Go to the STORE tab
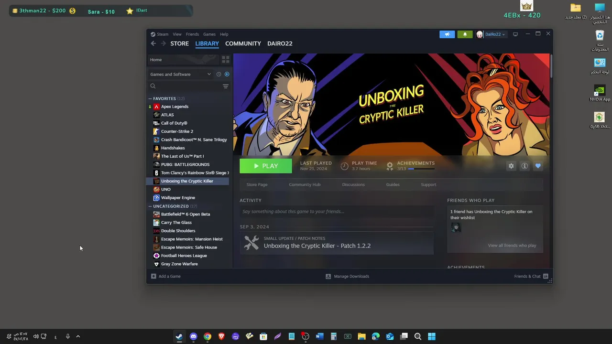This screenshot has height=344, width=612. (x=180, y=43)
